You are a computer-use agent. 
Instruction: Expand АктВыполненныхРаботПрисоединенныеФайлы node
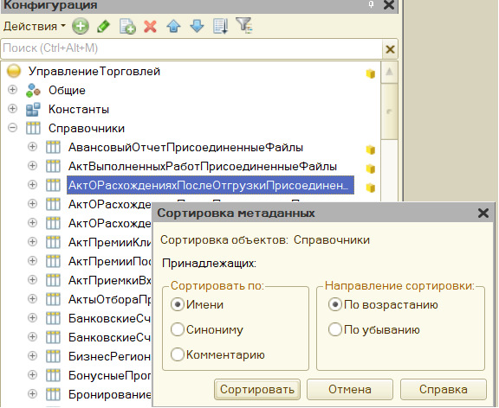pos(32,166)
